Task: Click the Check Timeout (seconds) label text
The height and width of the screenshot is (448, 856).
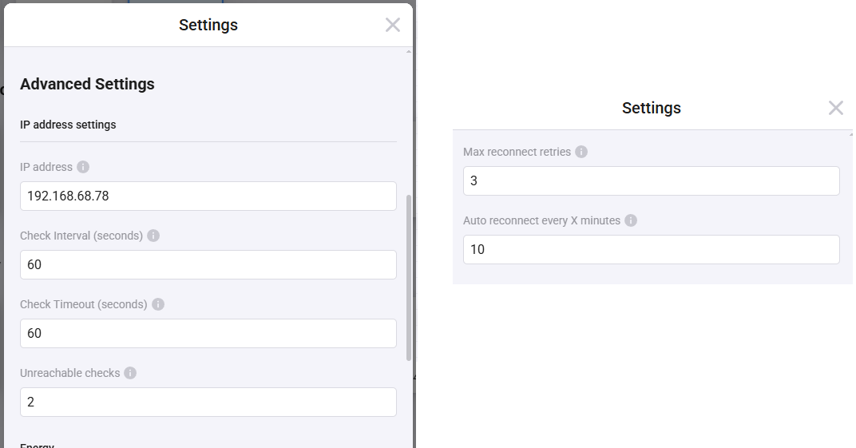Action: [84, 304]
